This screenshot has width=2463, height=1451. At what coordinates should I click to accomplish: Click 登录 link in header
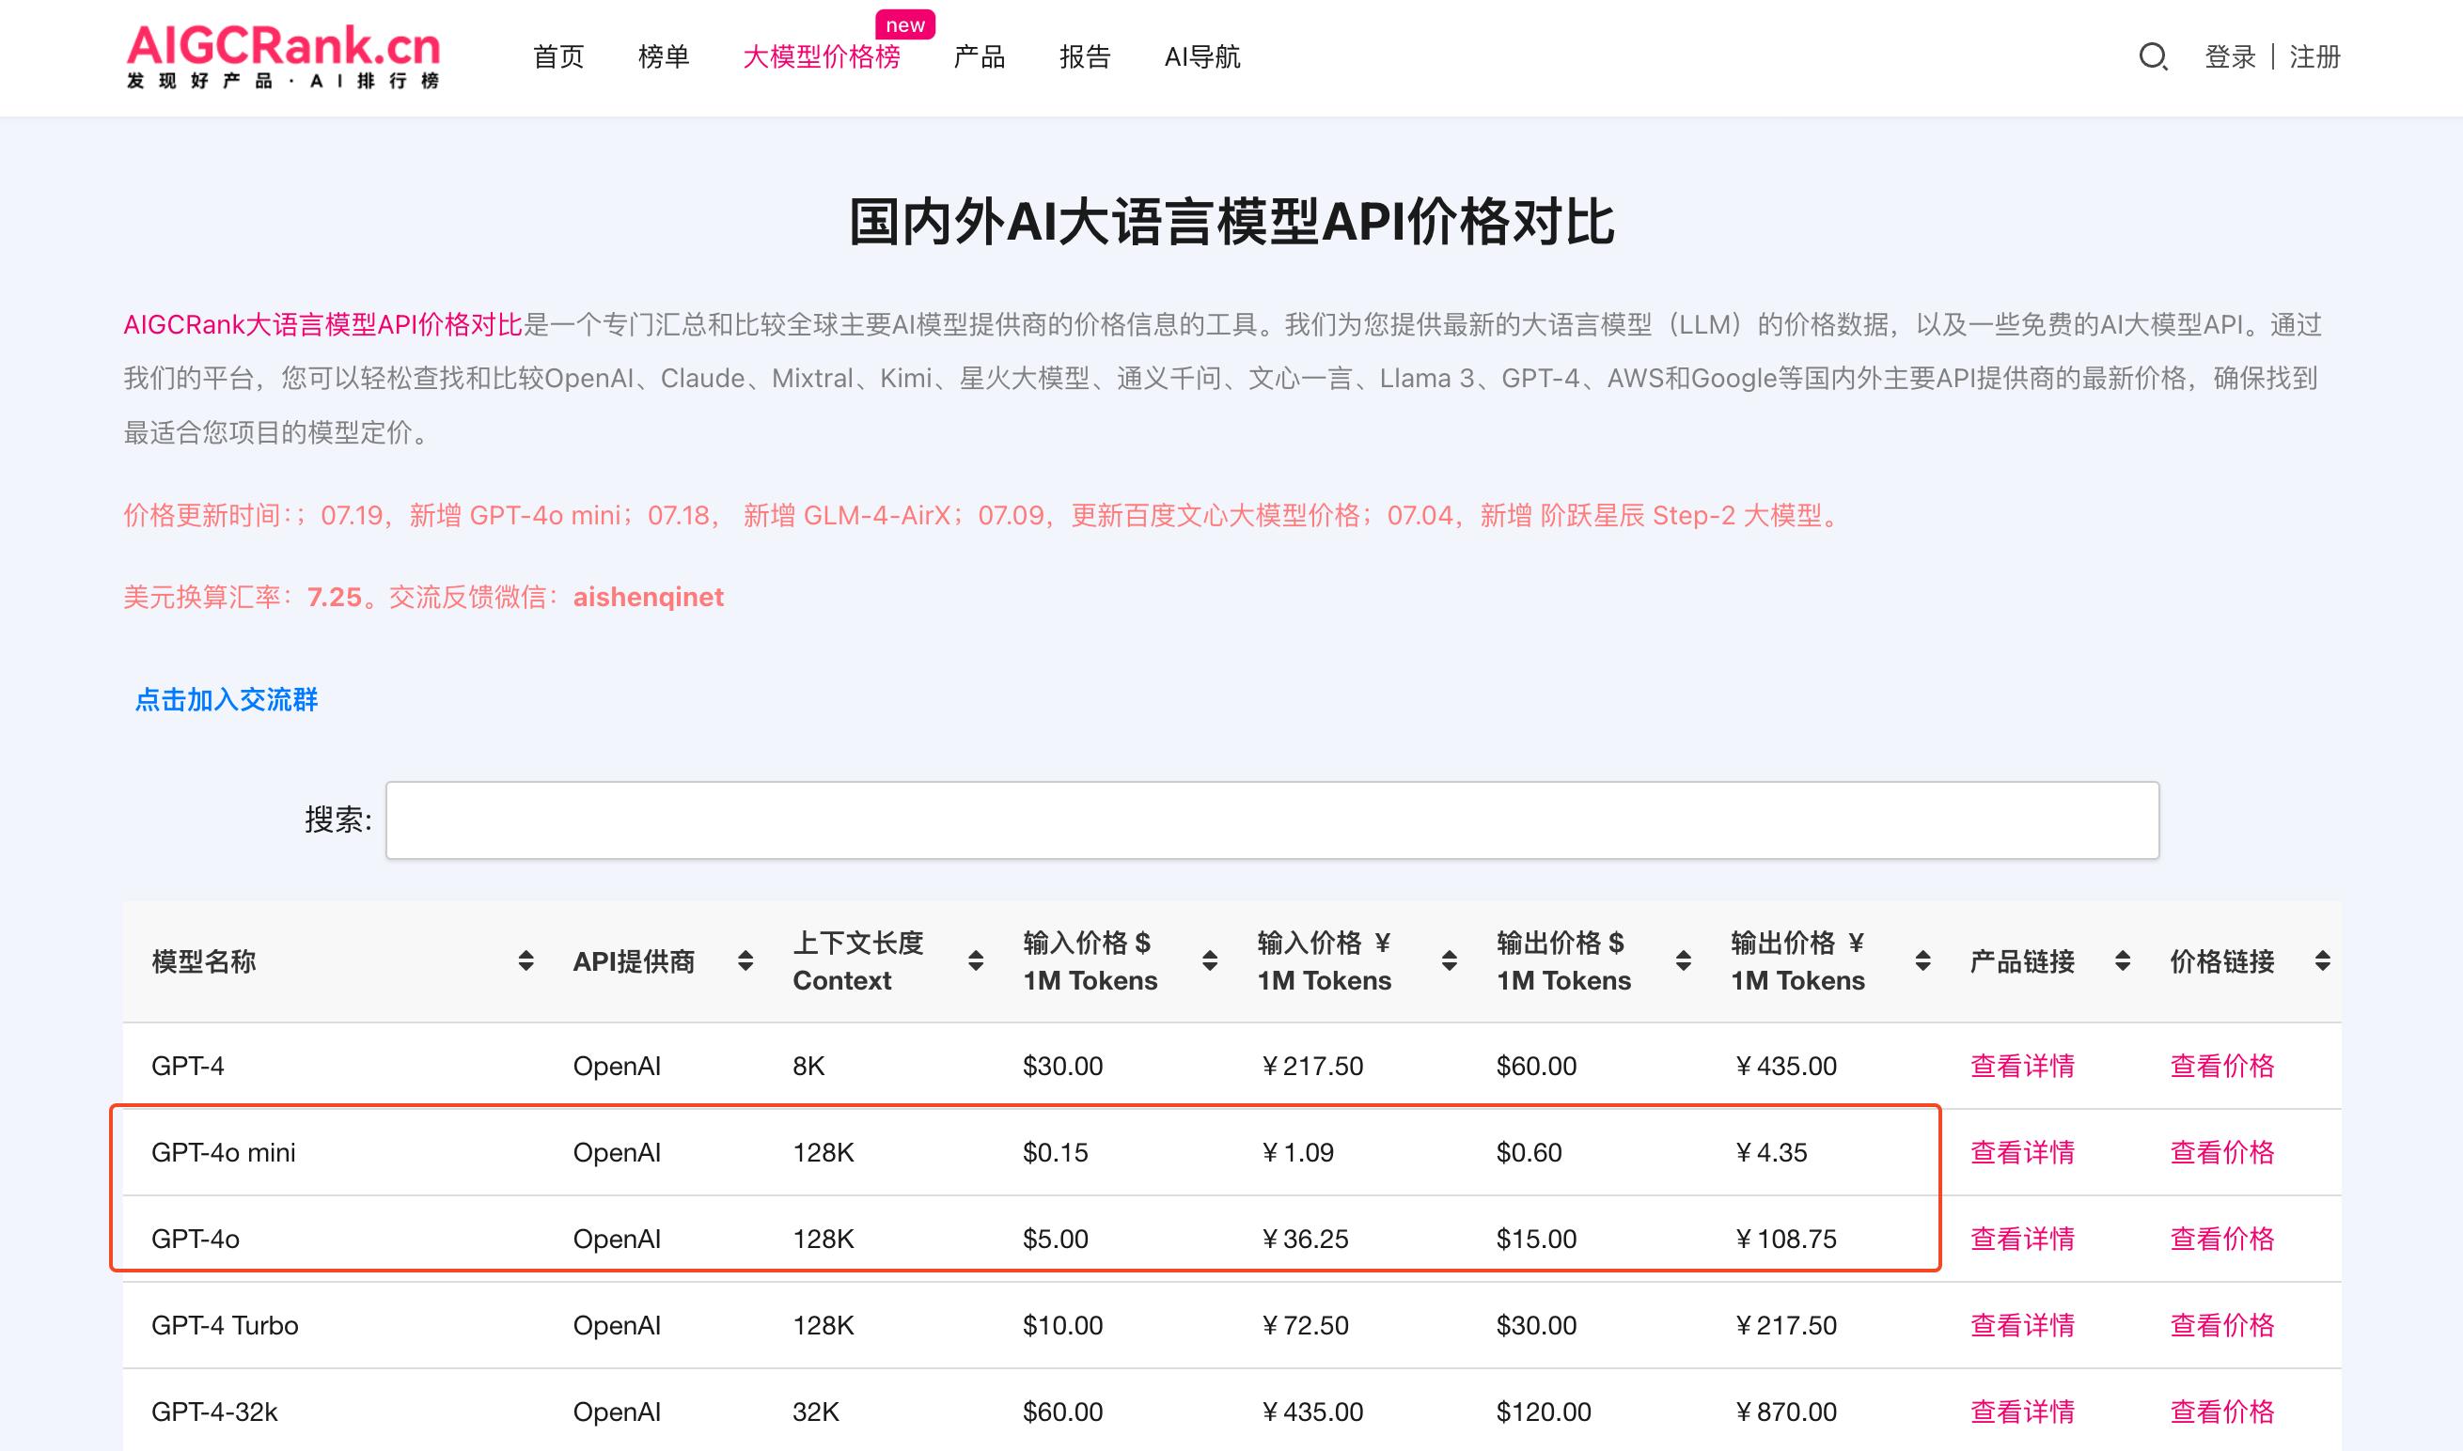coord(2229,56)
